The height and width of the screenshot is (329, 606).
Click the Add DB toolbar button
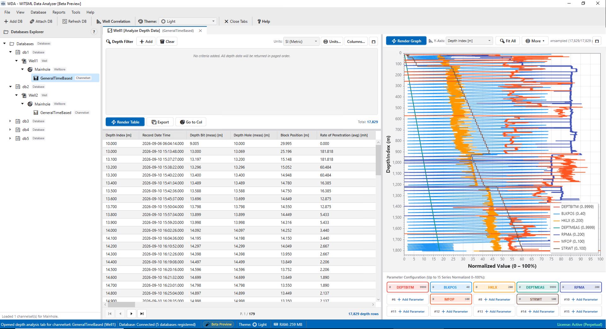tap(13, 21)
